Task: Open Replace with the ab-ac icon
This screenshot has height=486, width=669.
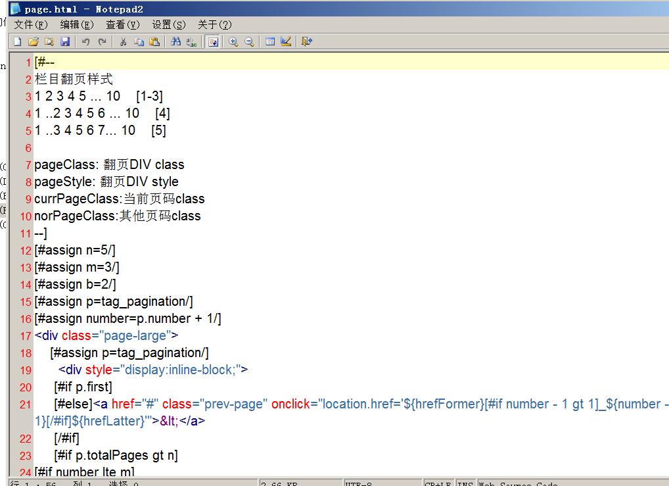Action: [192, 41]
